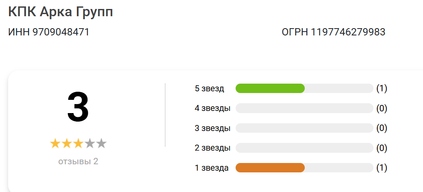Select the '3 звезды' label
The height and width of the screenshot is (192, 423).
(x=213, y=128)
